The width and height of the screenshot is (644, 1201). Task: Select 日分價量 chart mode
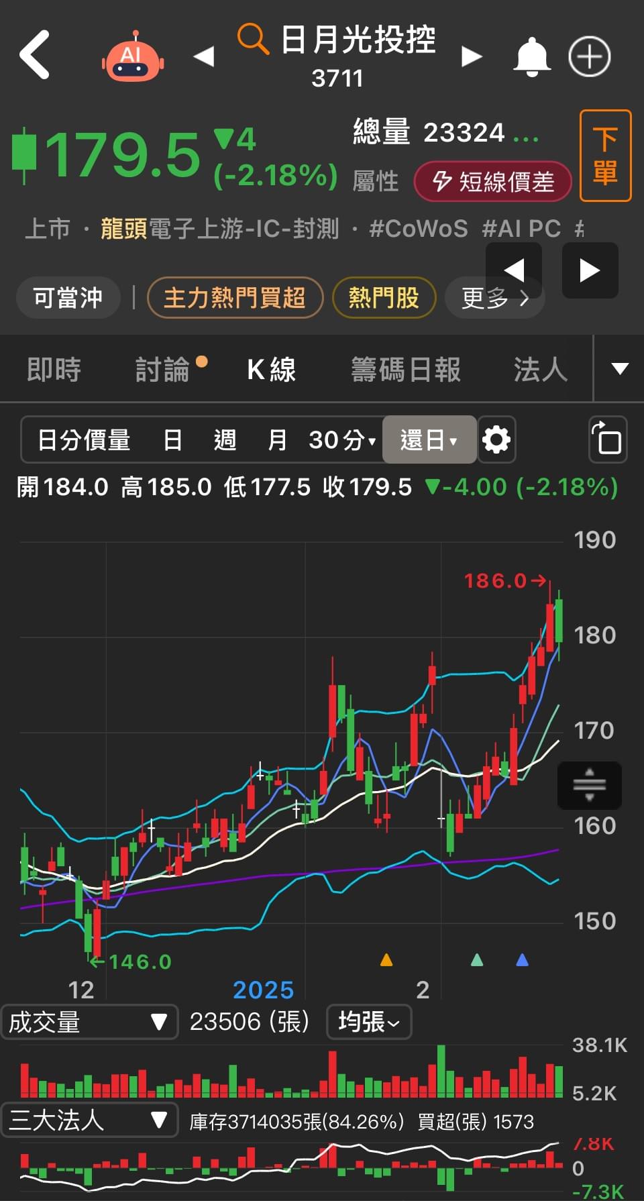(84, 440)
